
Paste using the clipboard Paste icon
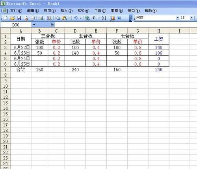(x=64, y=18)
